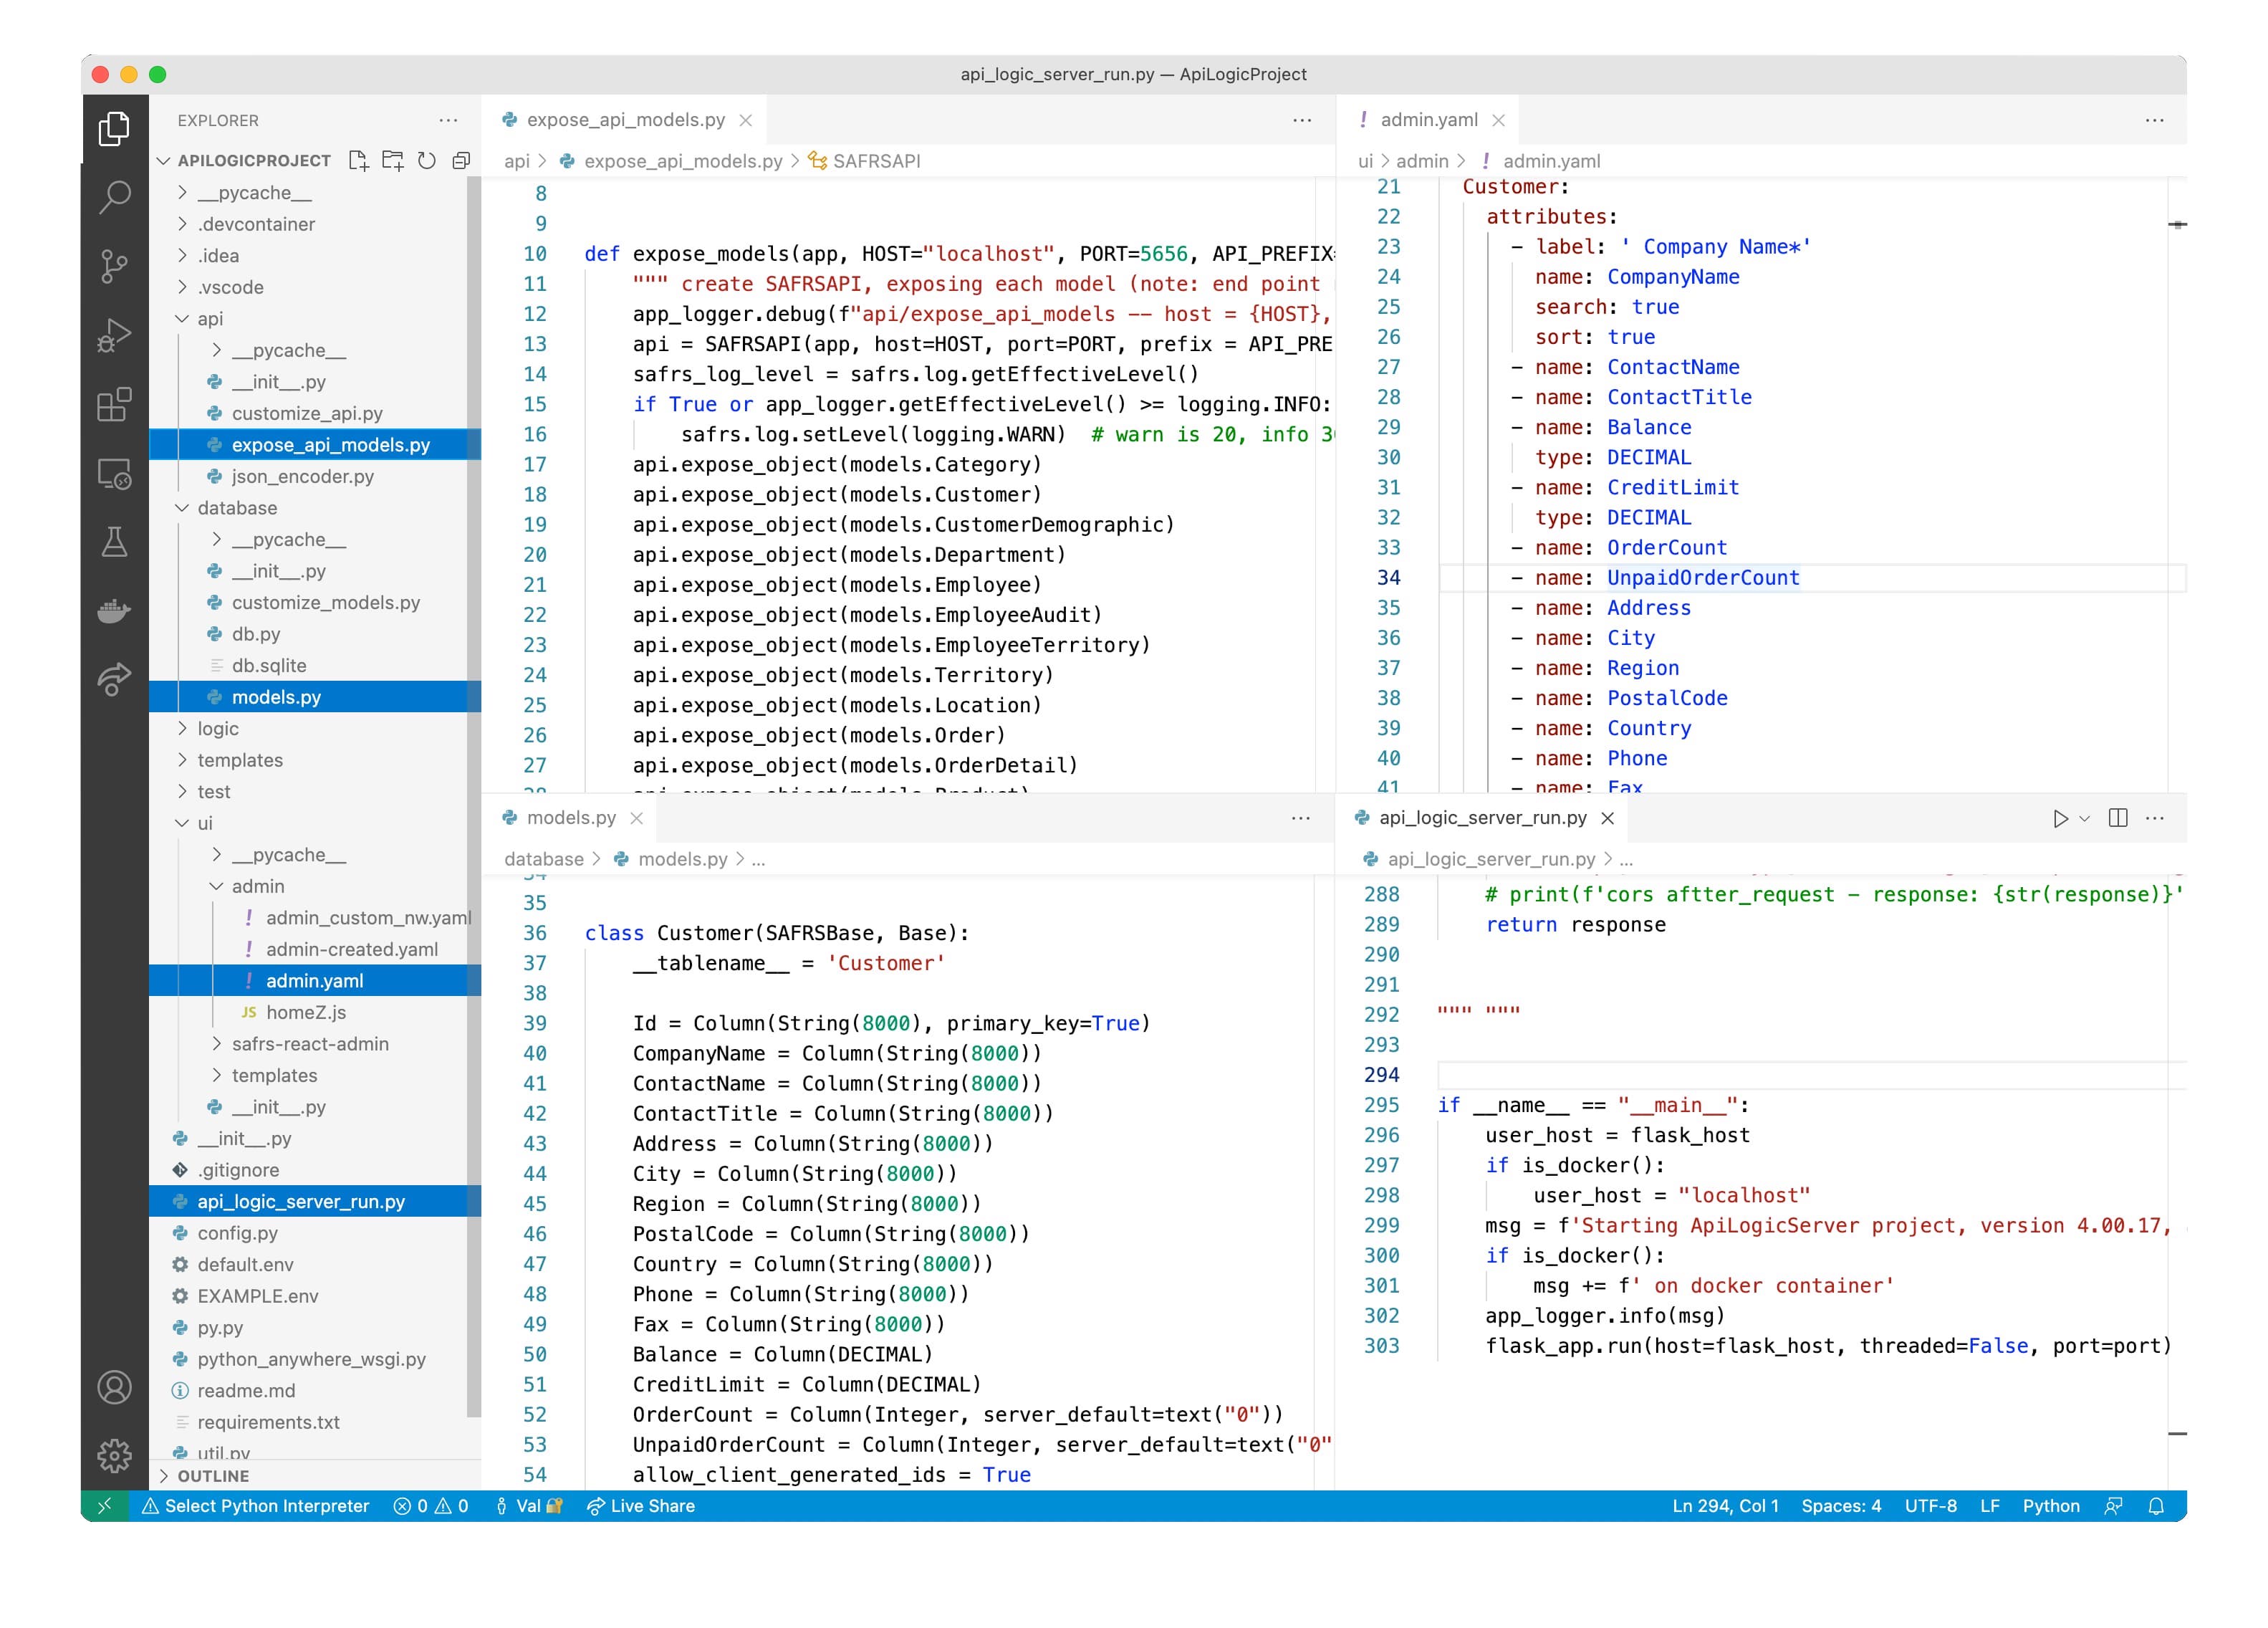
Task: Open the Search view in activity bar
Action: (x=114, y=197)
